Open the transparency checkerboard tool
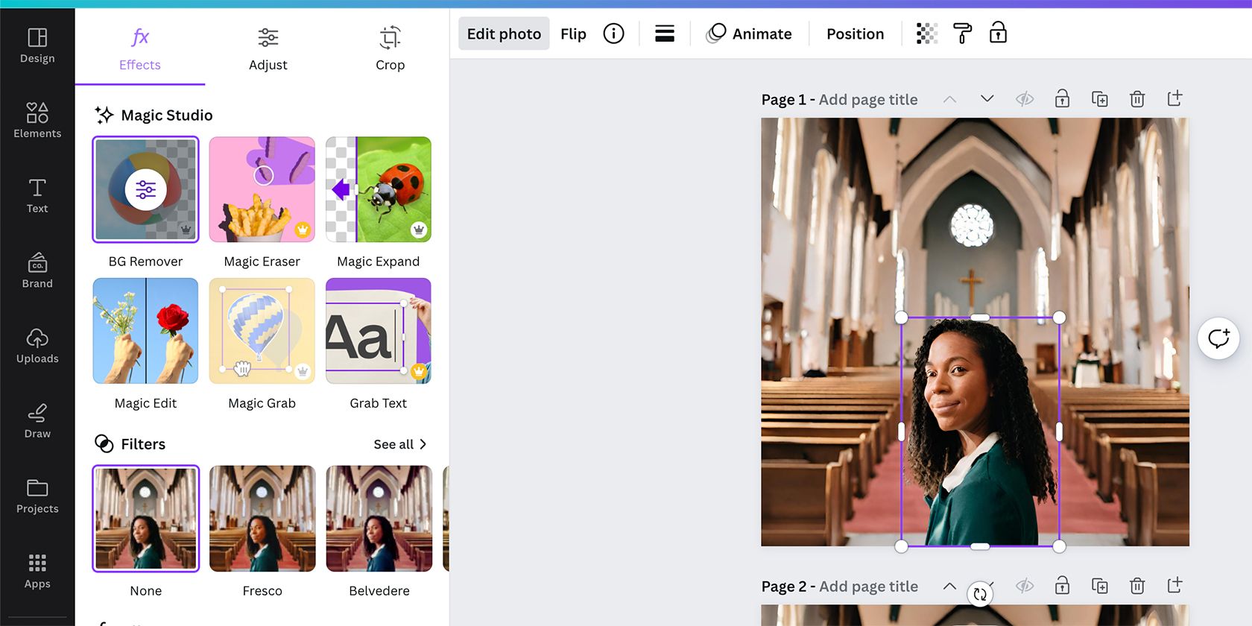The width and height of the screenshot is (1252, 626). (926, 34)
